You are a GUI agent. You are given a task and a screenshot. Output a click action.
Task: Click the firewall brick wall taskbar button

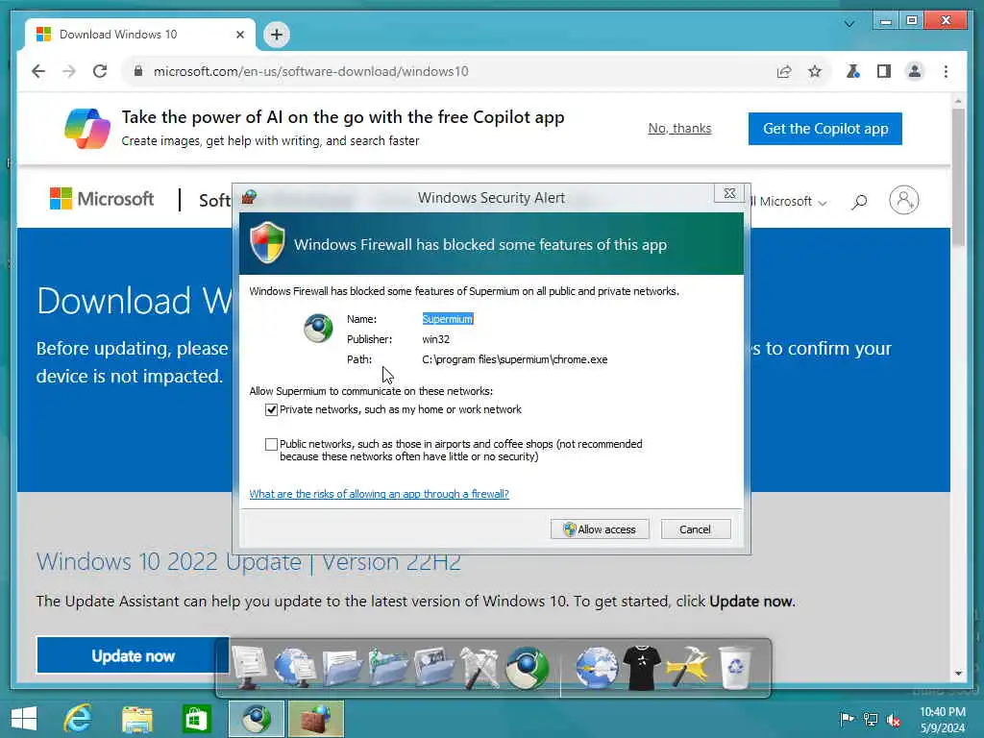coord(316,719)
